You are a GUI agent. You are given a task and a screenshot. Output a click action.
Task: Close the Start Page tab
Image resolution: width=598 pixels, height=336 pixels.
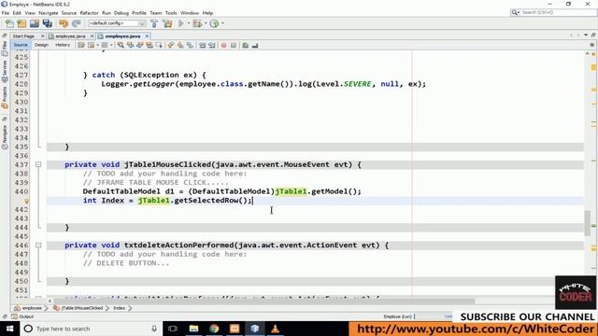42,35
